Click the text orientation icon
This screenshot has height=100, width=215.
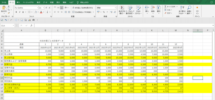[66, 8]
